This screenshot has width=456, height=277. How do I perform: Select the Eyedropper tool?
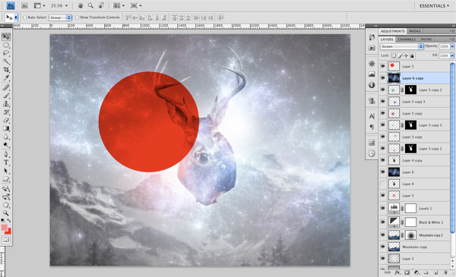click(6, 78)
